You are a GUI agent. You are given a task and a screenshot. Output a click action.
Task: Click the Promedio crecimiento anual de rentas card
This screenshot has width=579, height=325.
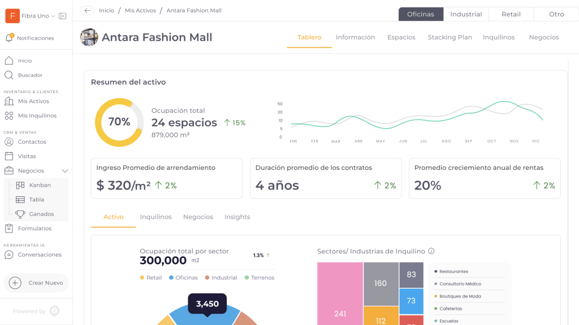tap(485, 178)
